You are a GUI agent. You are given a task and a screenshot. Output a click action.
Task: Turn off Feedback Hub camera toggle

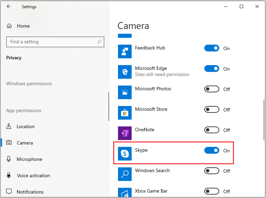pyautogui.click(x=211, y=48)
